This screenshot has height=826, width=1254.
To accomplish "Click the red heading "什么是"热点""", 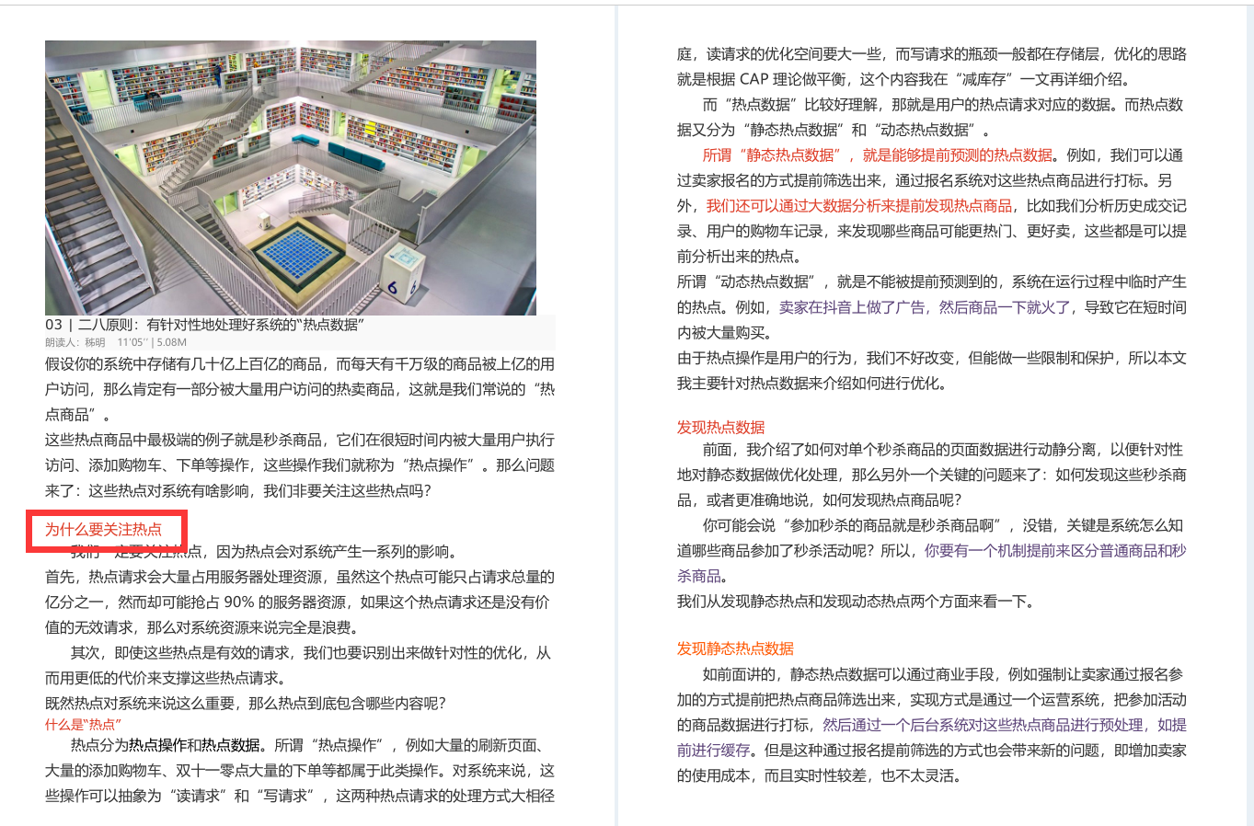I will [84, 724].
